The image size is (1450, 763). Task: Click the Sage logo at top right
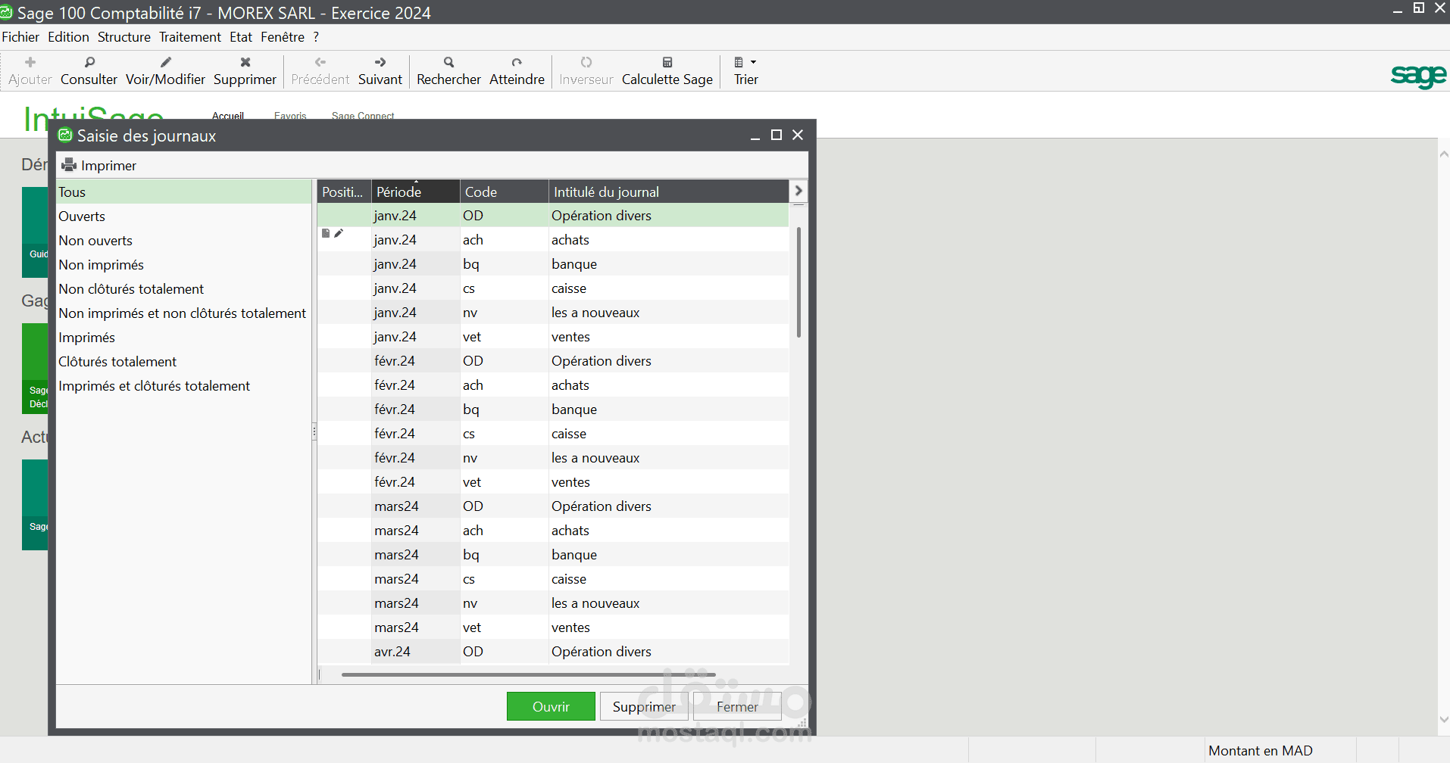point(1418,76)
